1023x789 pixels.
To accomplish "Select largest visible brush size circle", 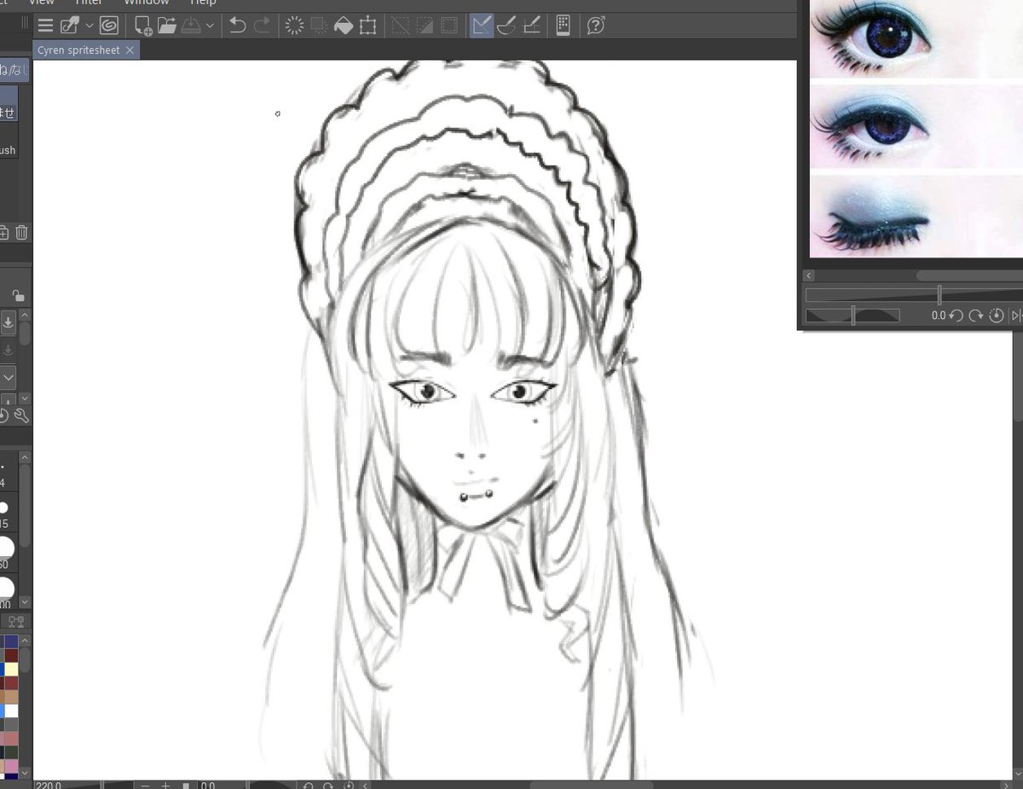I will coord(5,588).
